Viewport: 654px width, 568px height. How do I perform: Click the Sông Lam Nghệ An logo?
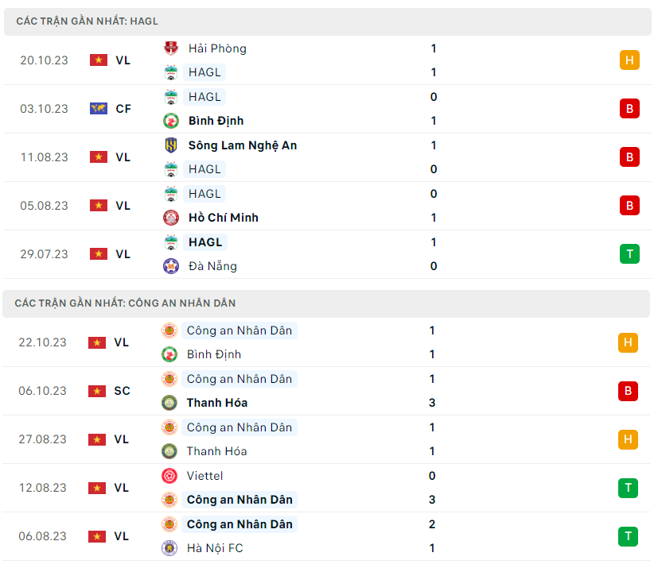point(171,145)
